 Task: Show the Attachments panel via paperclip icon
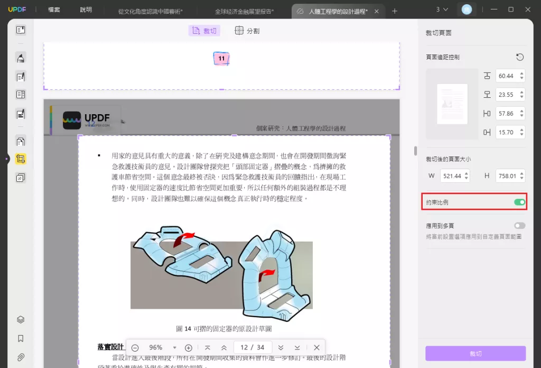[21, 356]
